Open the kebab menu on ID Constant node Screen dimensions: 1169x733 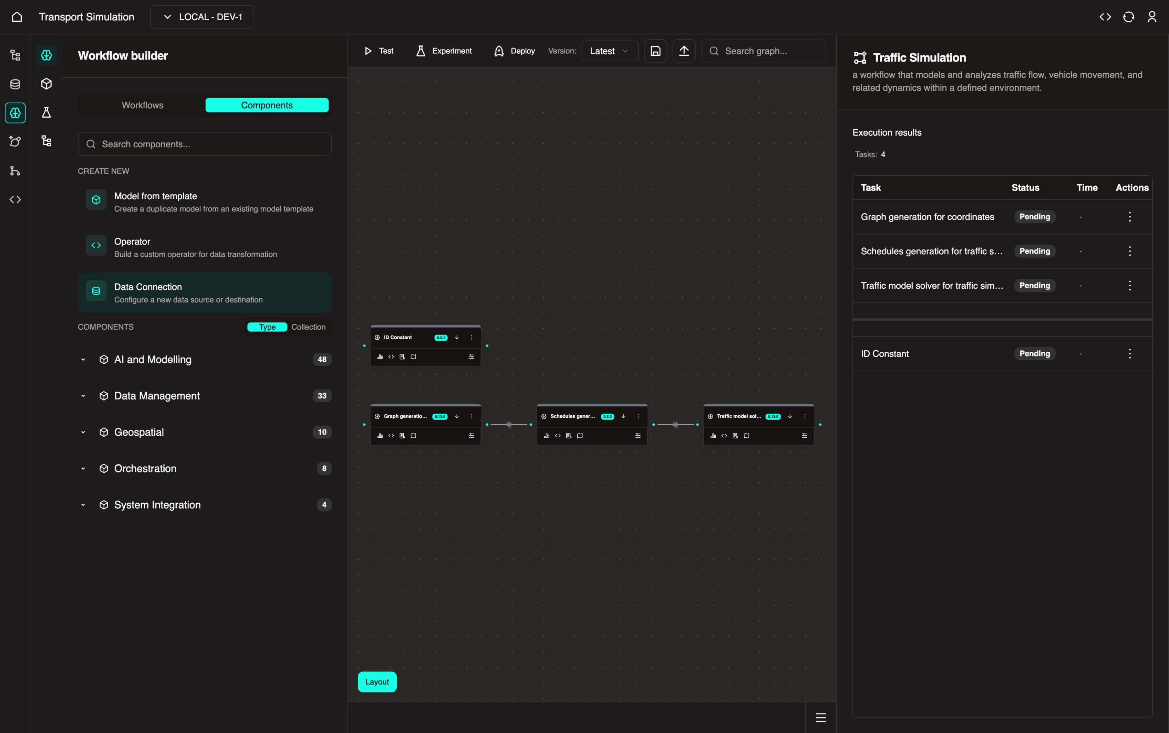tap(471, 337)
